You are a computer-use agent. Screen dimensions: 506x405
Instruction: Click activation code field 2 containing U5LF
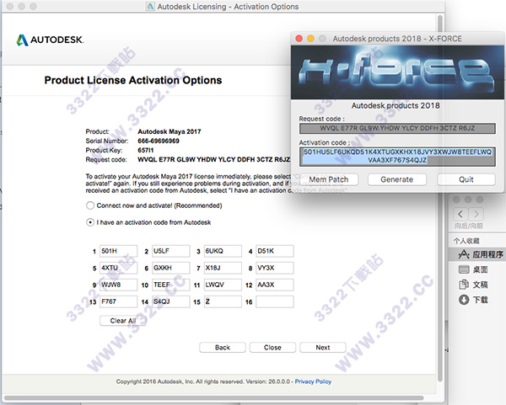pos(170,251)
